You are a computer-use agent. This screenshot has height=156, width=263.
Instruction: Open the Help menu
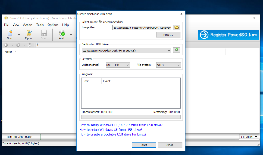pyautogui.click(x=65, y=25)
